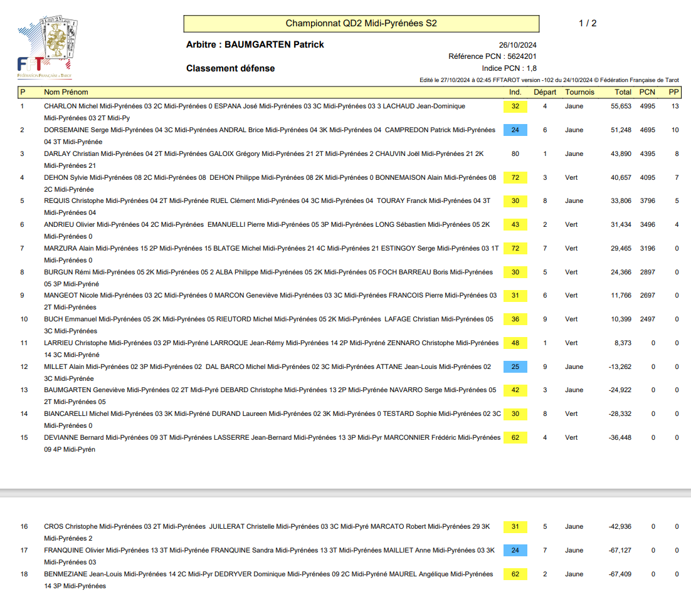This screenshot has width=691, height=592.
Task: Click the Total column header
Action: (623, 92)
